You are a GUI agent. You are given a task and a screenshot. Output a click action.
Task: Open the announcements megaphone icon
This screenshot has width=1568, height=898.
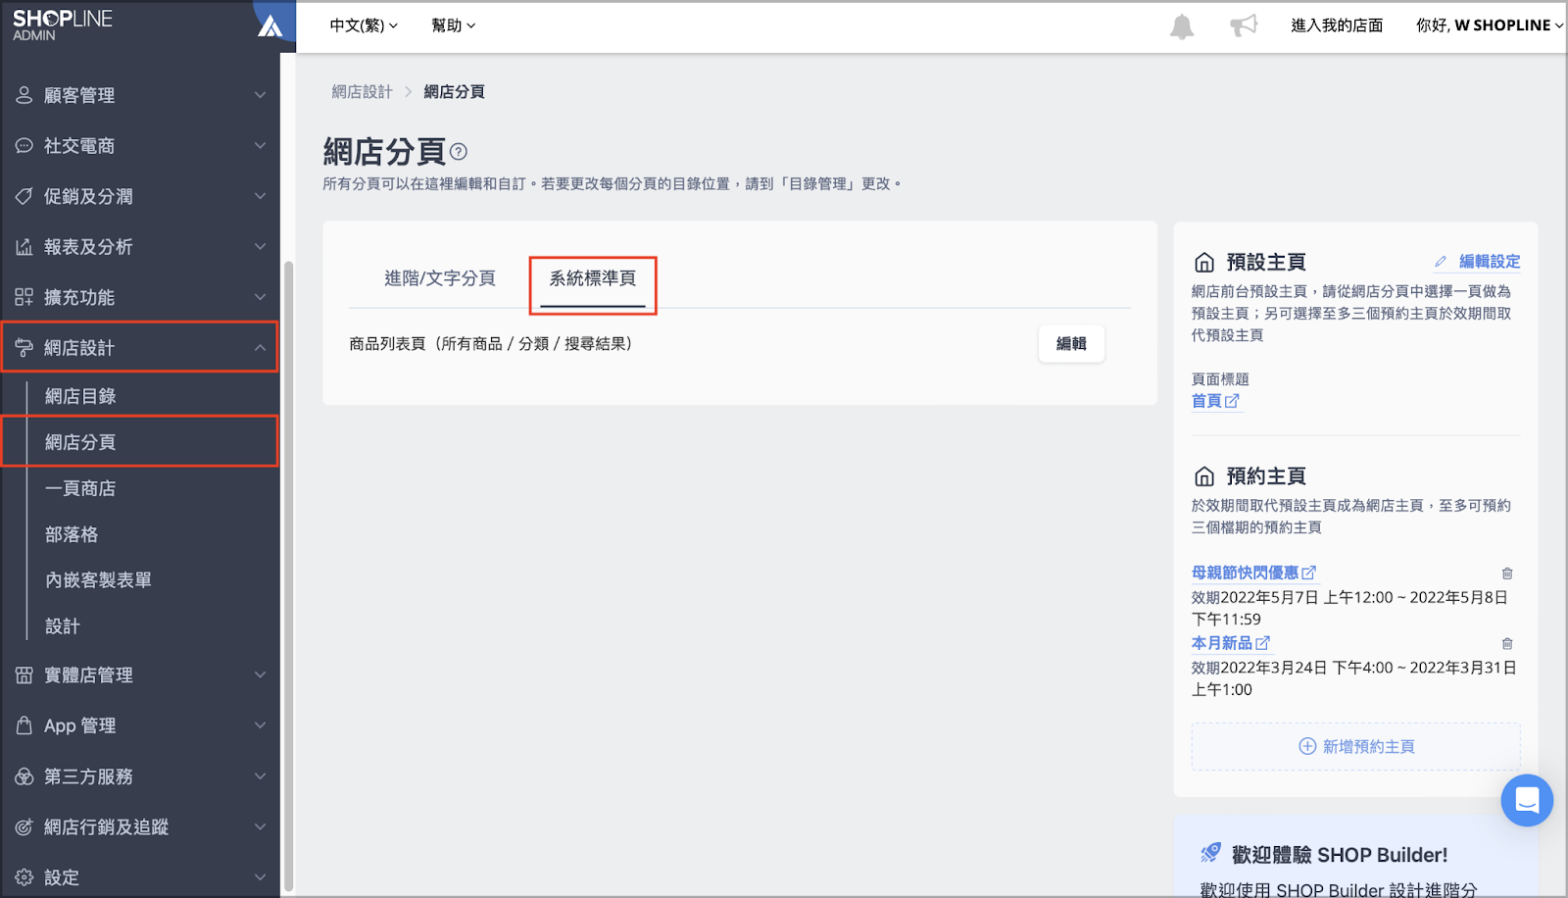[1244, 25]
